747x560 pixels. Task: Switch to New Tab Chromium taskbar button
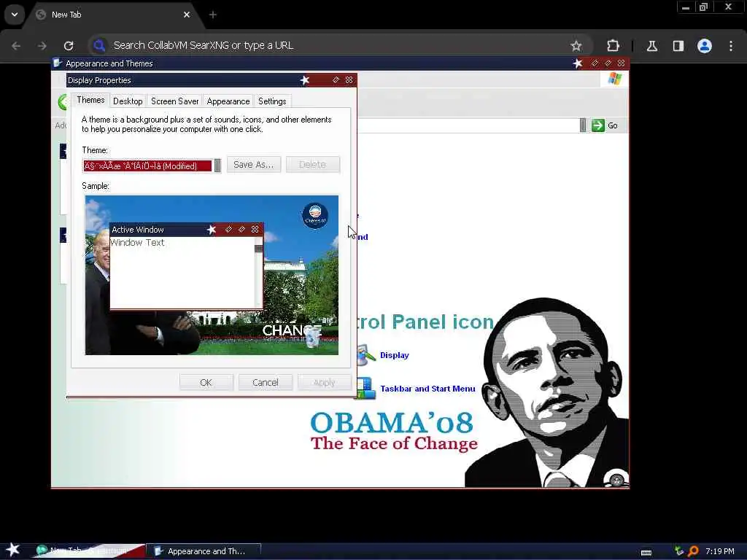pyautogui.click(x=89, y=551)
